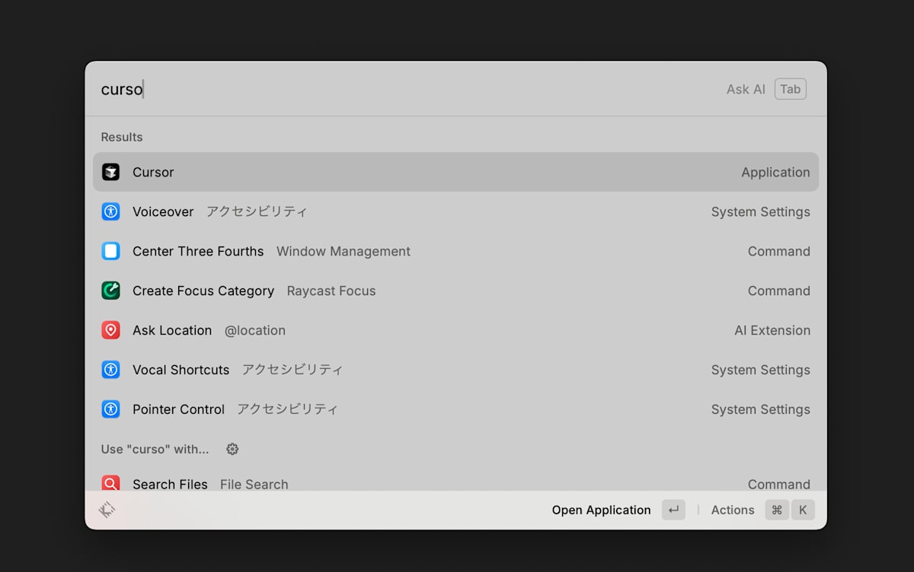
Task: Click the Results section header
Action: [122, 137]
